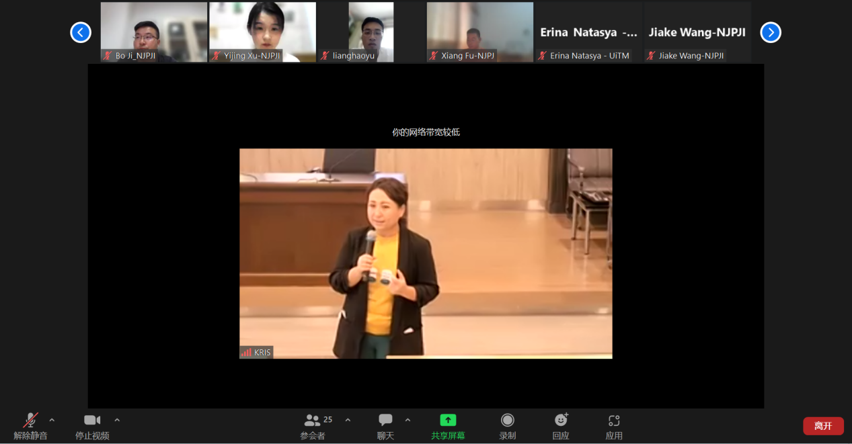Open the apps (应用) icon
Viewport: 852px width, 444px height.
614,420
